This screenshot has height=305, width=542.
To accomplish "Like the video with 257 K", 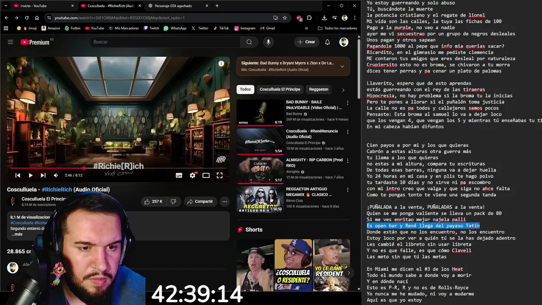I will [153, 202].
